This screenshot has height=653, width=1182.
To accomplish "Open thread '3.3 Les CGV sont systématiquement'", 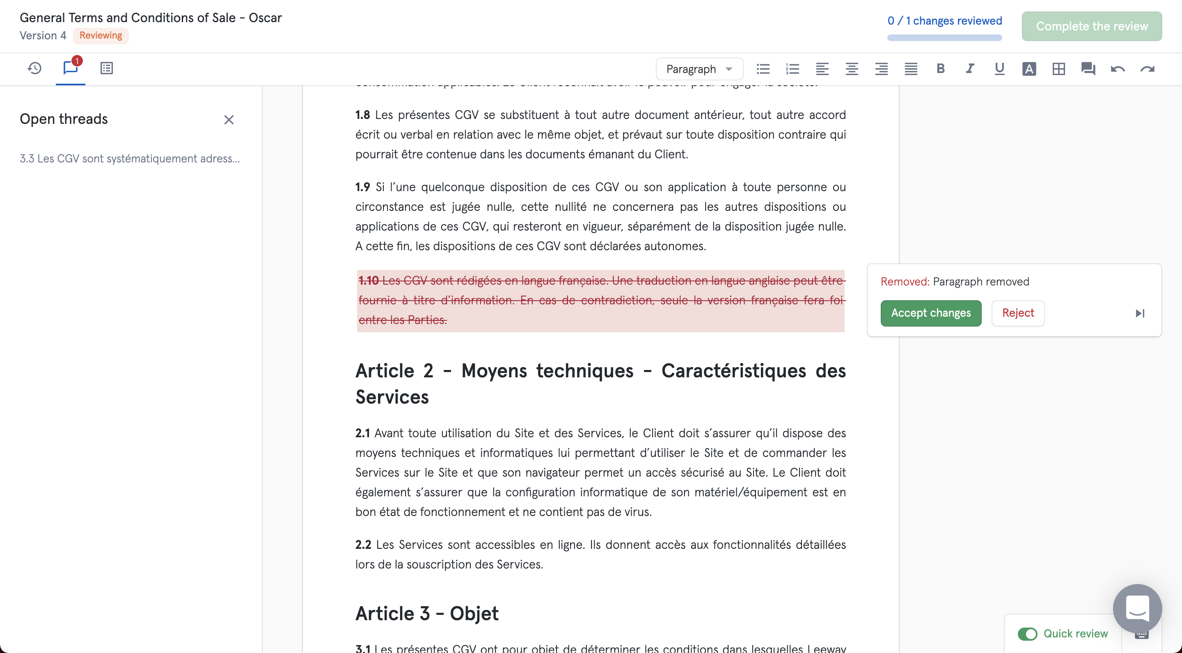I will click(x=130, y=159).
